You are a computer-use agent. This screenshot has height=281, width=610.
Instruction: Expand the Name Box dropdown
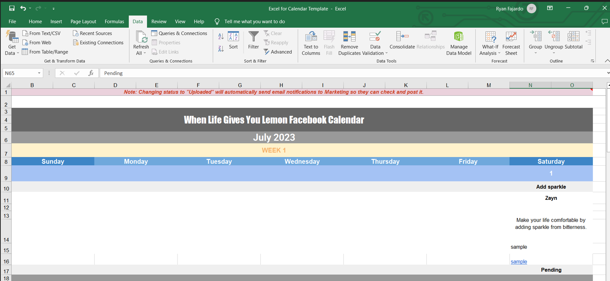coord(39,73)
